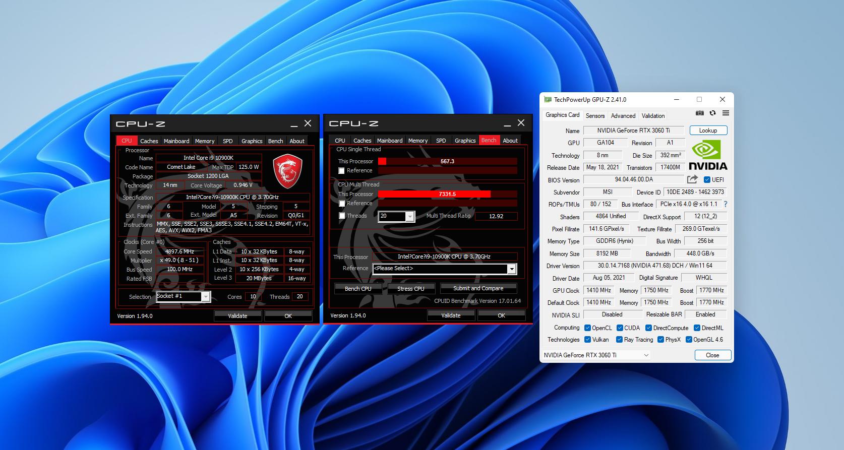
Task: Click the NVIDIA logo in GPU-Z
Action: coord(707,155)
